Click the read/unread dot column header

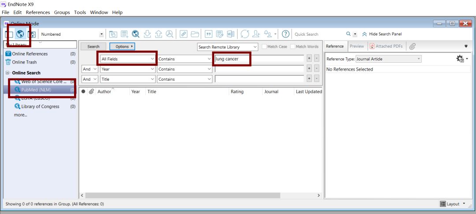83,91
